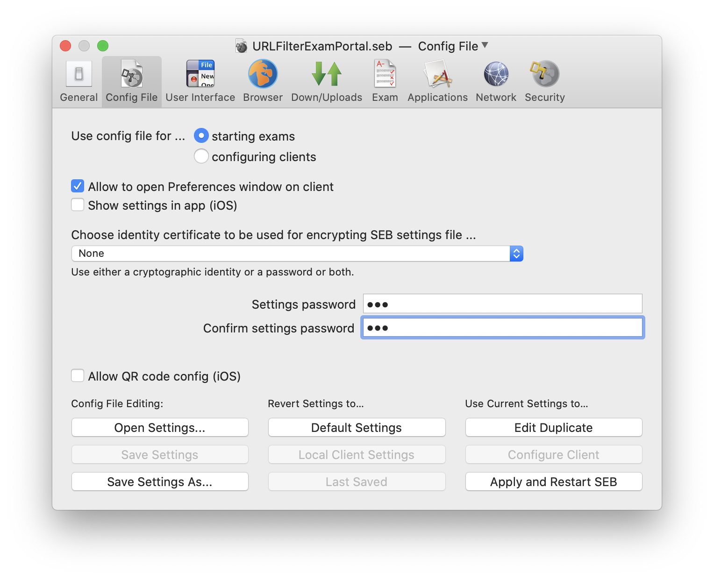Switch to the Down/Uploads tab label
Screen dimensions: 714x579
(327, 97)
